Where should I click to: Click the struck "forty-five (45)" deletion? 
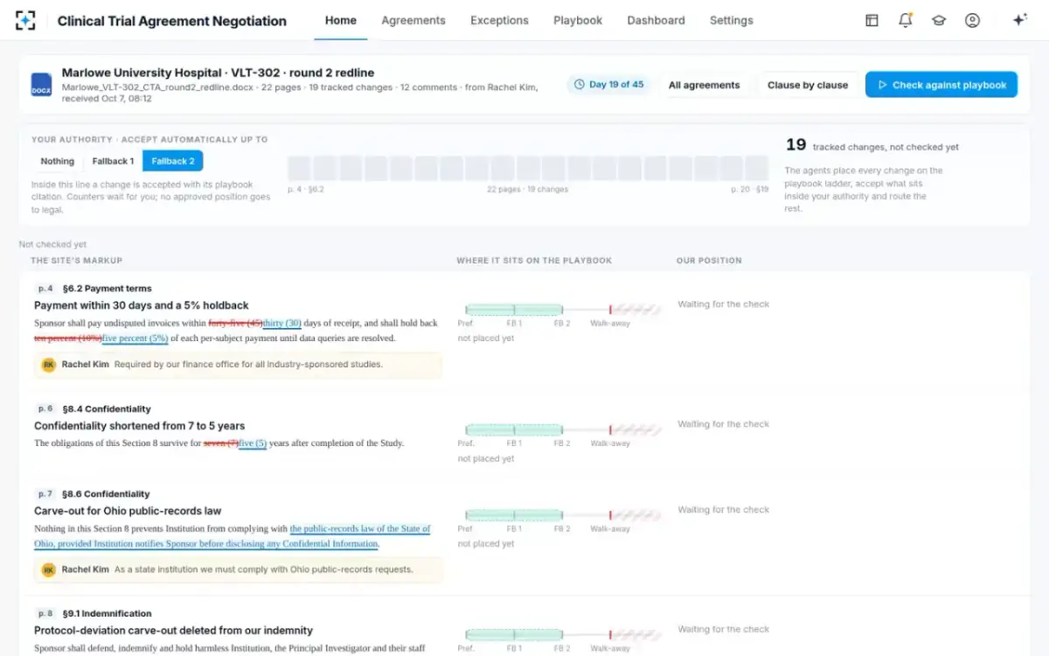235,323
